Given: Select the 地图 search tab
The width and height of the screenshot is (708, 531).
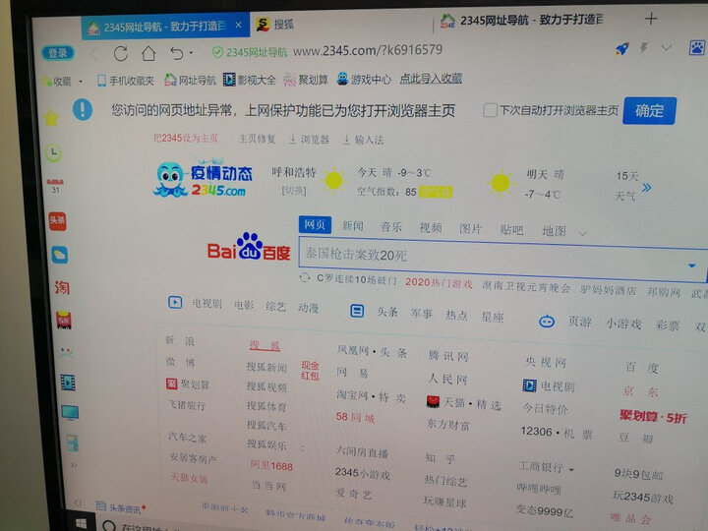Looking at the screenshot, I should [x=554, y=231].
